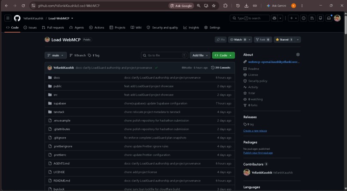
Task: View the 311 Commits history
Action: pos(220,68)
